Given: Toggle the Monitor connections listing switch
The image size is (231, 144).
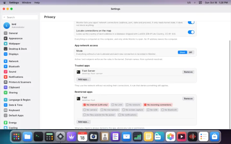Looking at the screenshot, I should (x=191, y=22).
